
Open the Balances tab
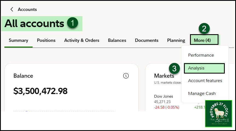[117, 40]
